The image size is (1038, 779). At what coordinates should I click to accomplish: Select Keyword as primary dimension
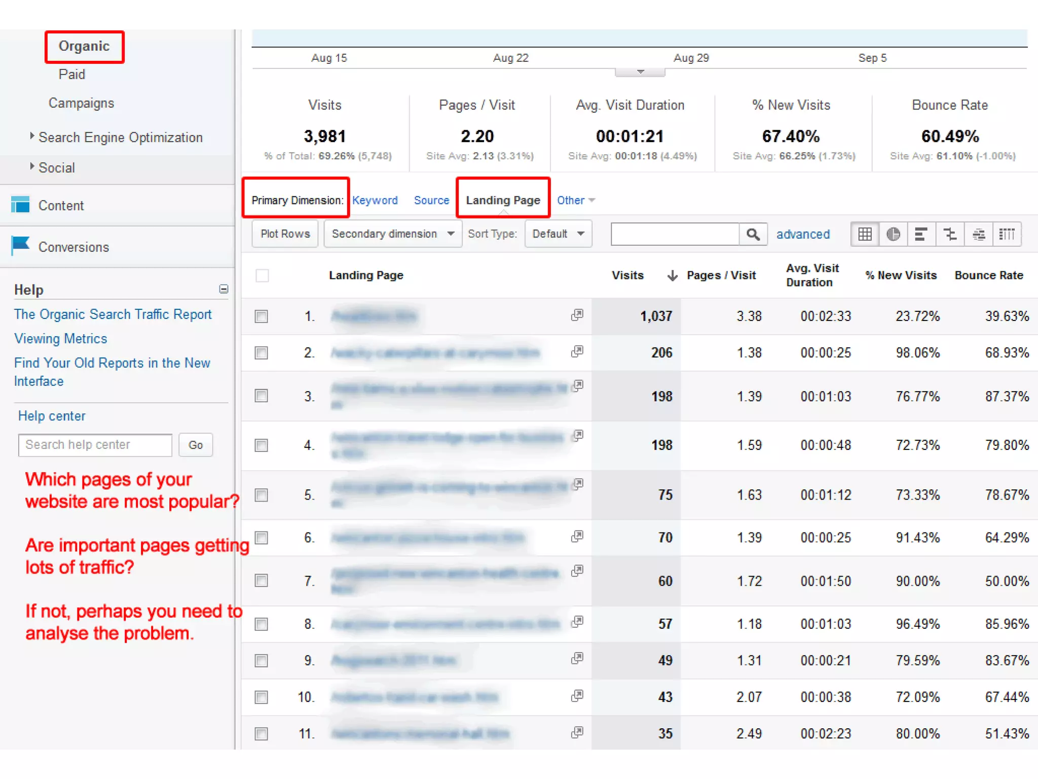tap(375, 200)
